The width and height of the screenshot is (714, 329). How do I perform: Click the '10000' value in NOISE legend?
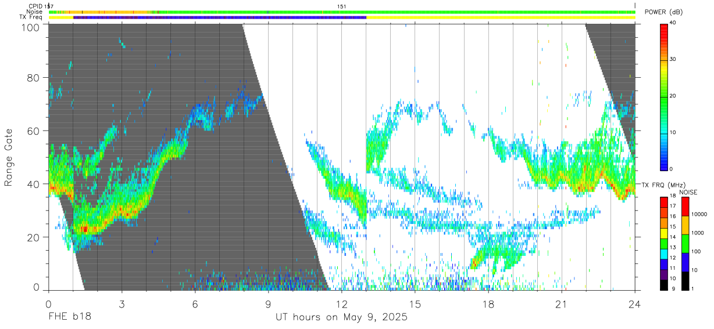[x=699, y=214]
